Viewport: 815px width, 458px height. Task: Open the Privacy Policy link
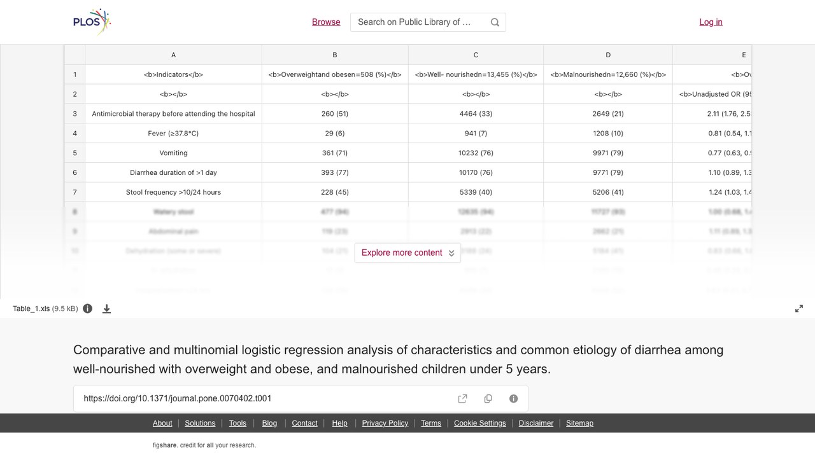pyautogui.click(x=385, y=423)
